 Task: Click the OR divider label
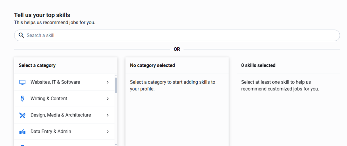point(177,49)
